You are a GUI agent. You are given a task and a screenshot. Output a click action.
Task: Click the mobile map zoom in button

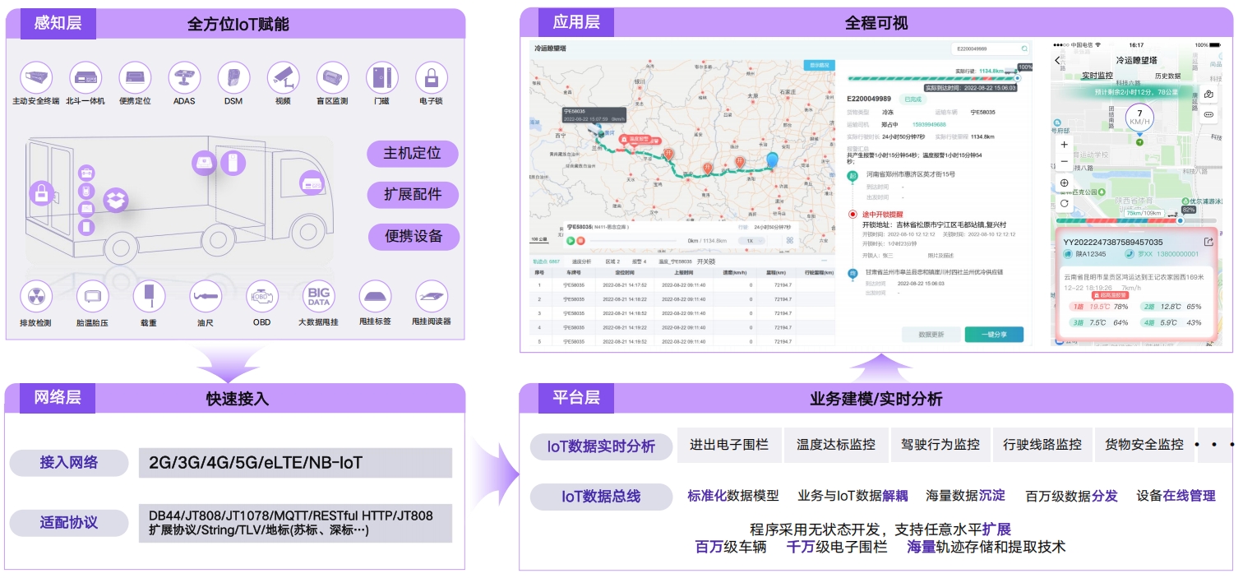1065,145
